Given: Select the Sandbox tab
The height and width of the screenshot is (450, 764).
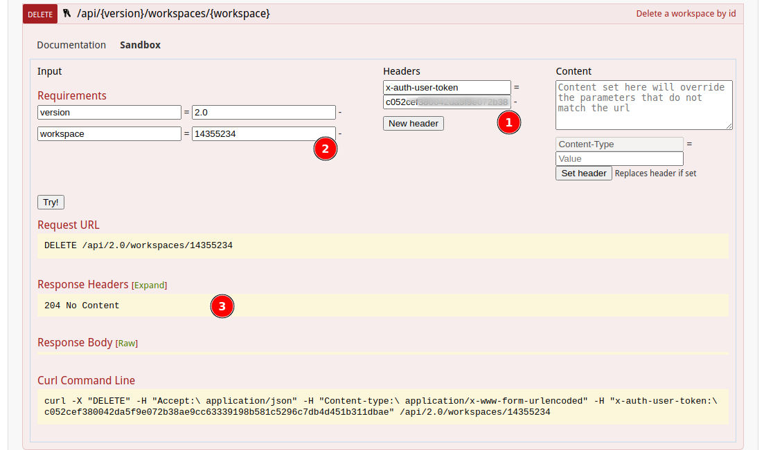Looking at the screenshot, I should click(x=141, y=45).
